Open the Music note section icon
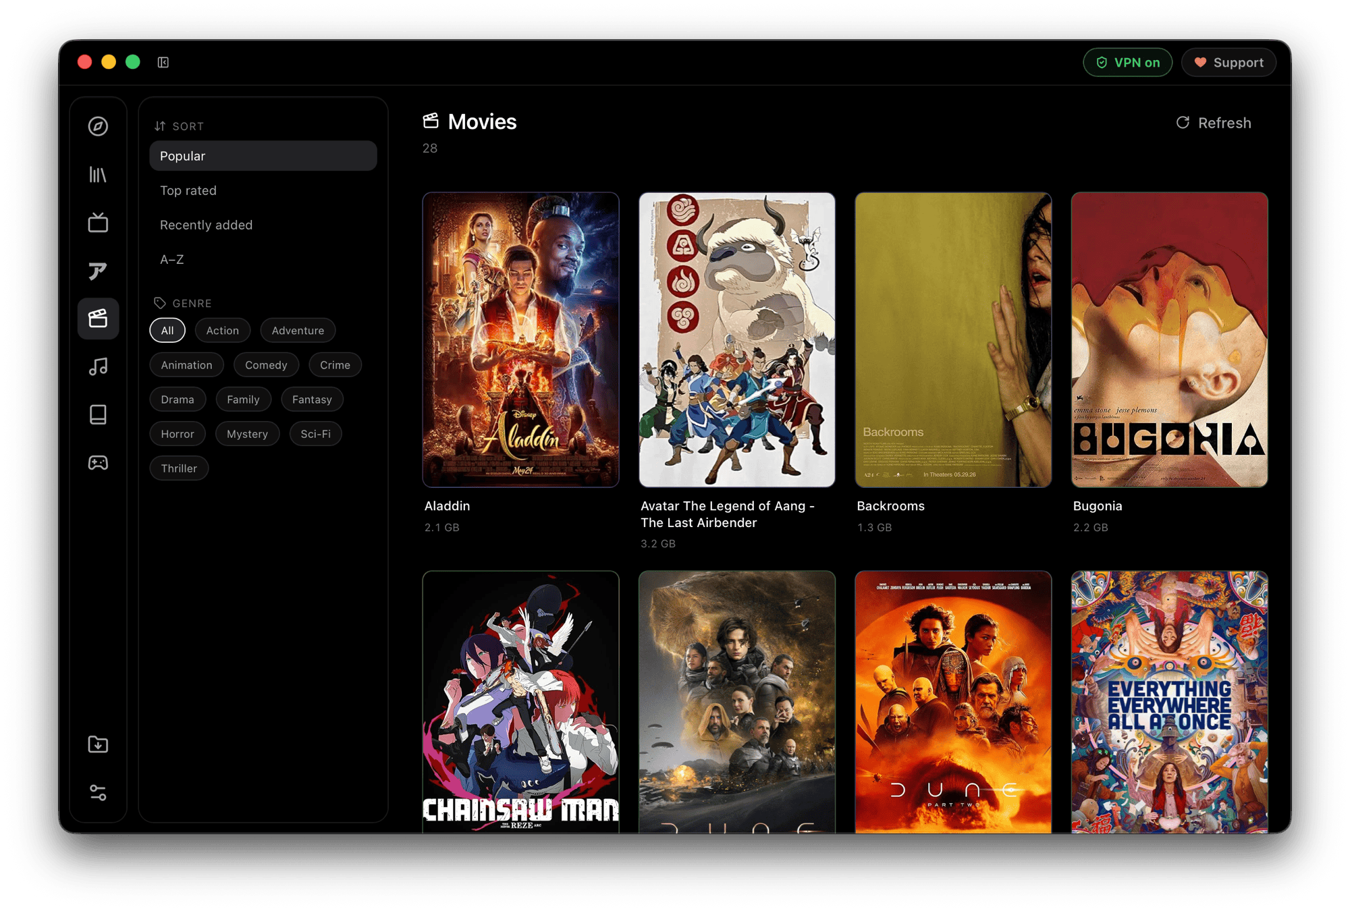The height and width of the screenshot is (911, 1350). [x=99, y=366]
